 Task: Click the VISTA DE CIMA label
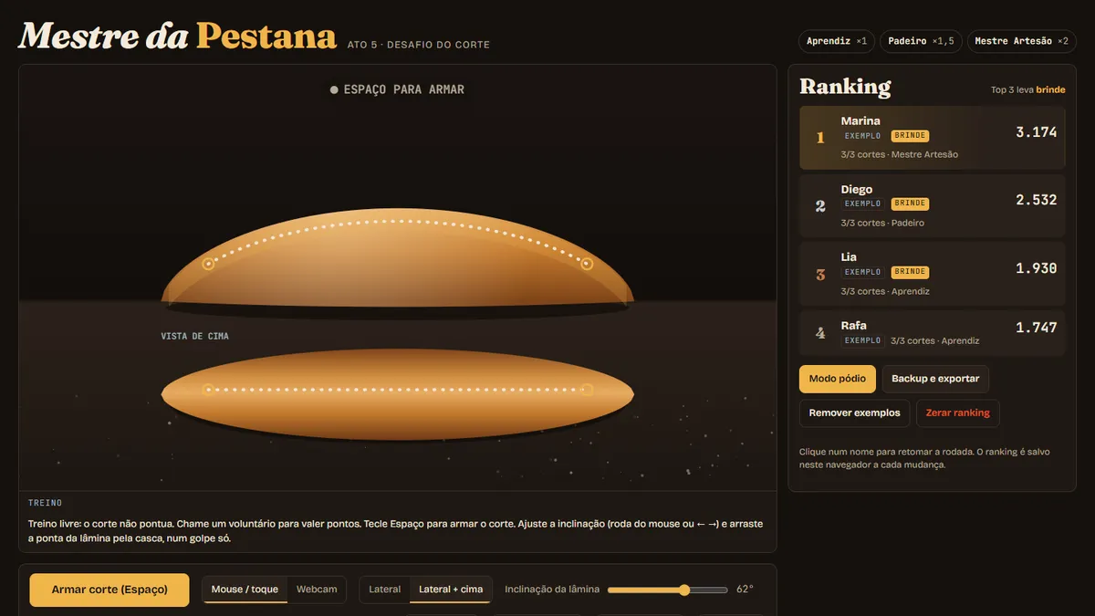coord(194,337)
